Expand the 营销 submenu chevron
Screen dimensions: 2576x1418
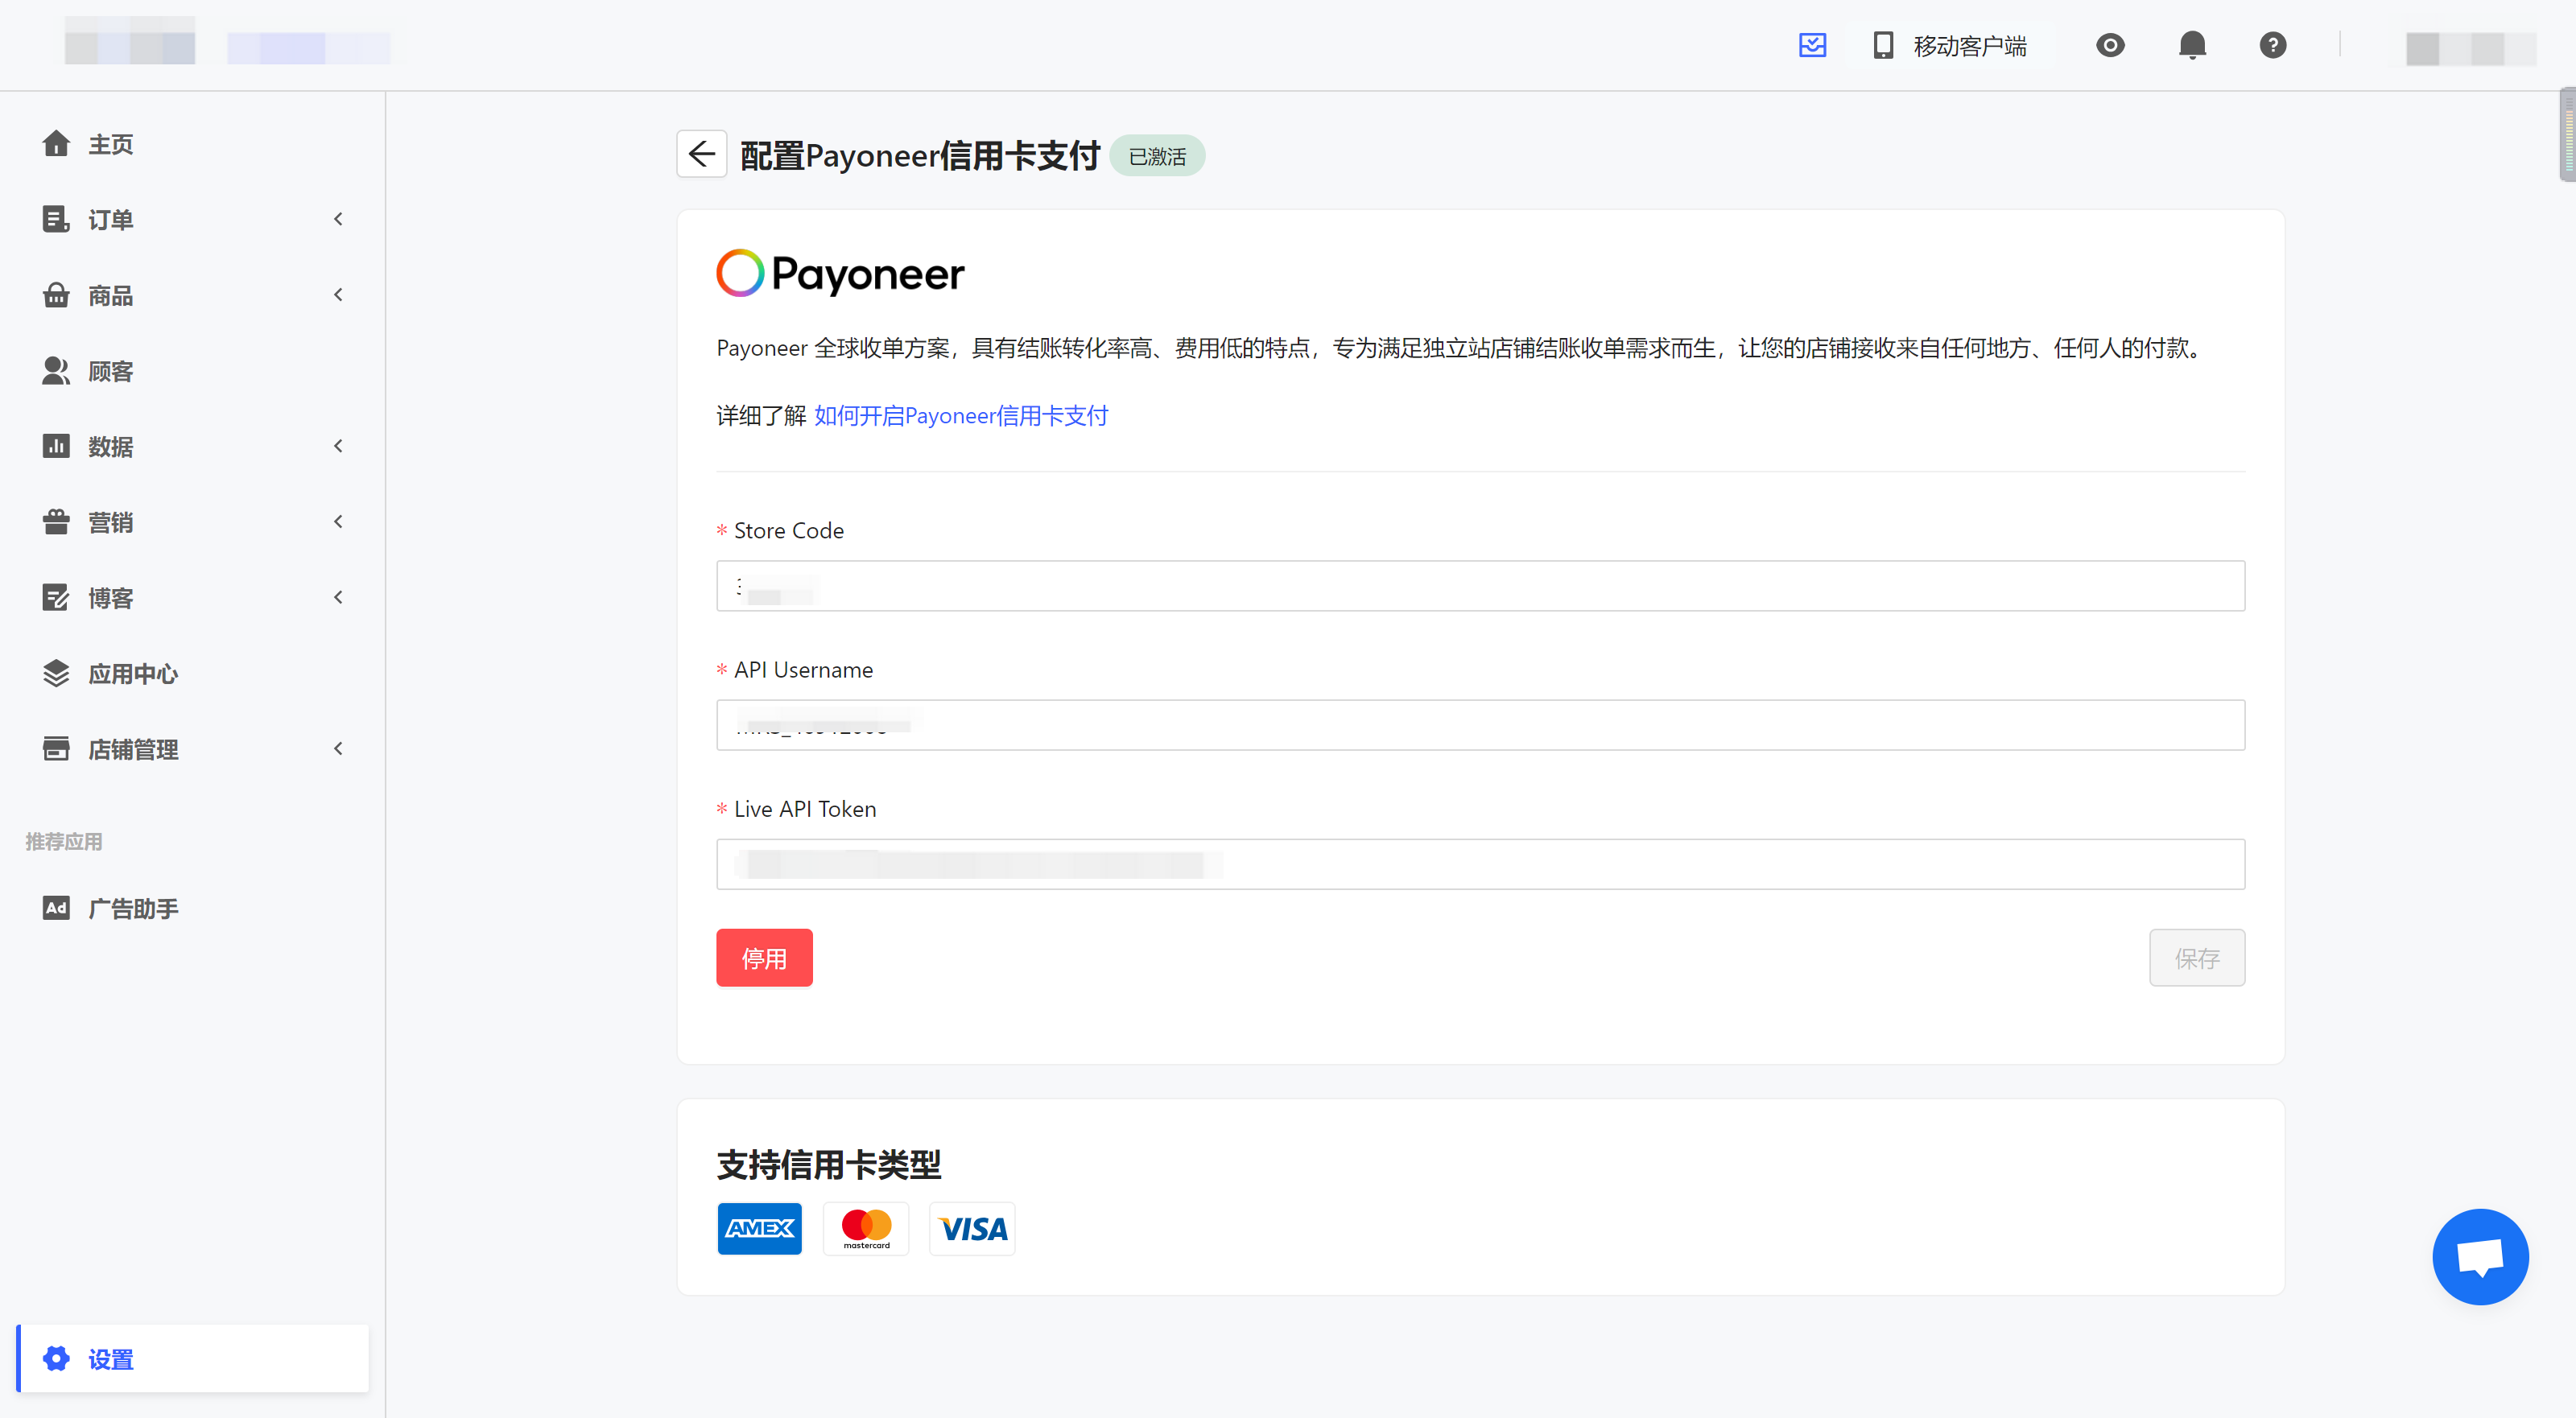coord(338,522)
